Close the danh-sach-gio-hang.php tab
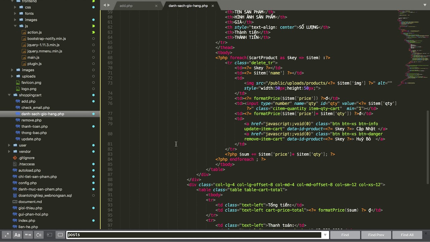 (x=213, y=6)
